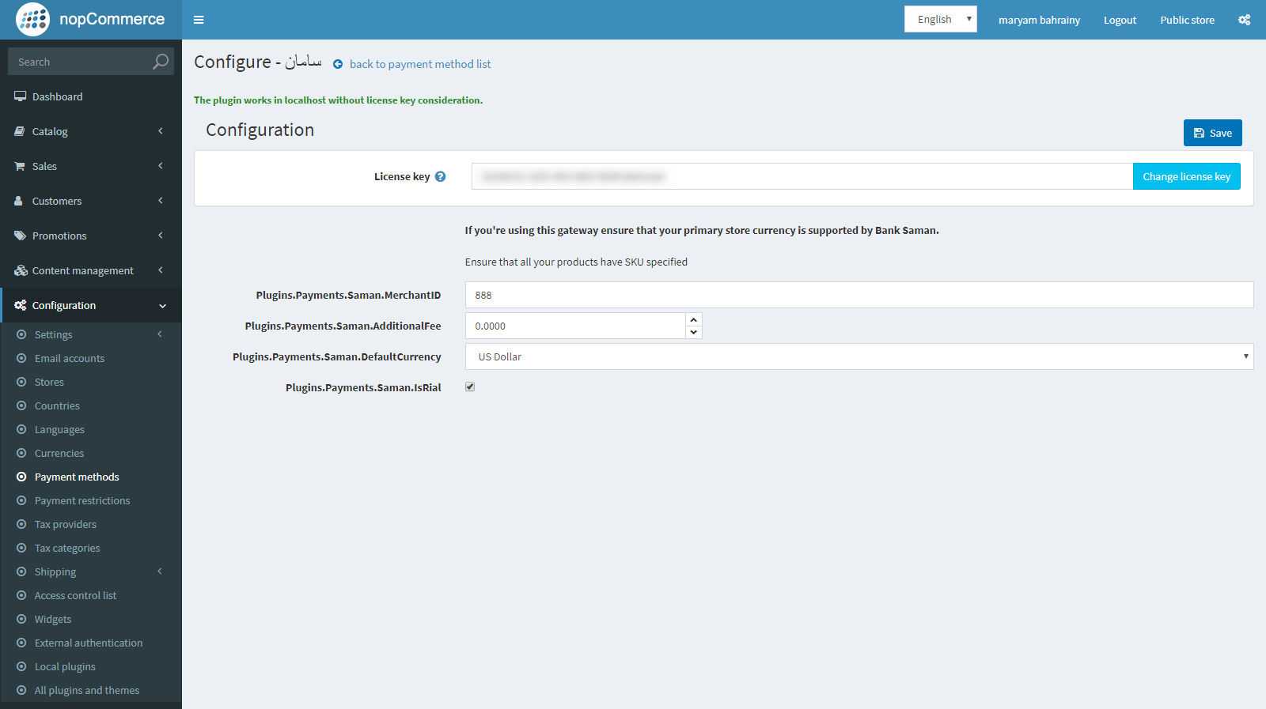Click the circle icon beside Local plugins
The image size is (1266, 709).
point(21,666)
